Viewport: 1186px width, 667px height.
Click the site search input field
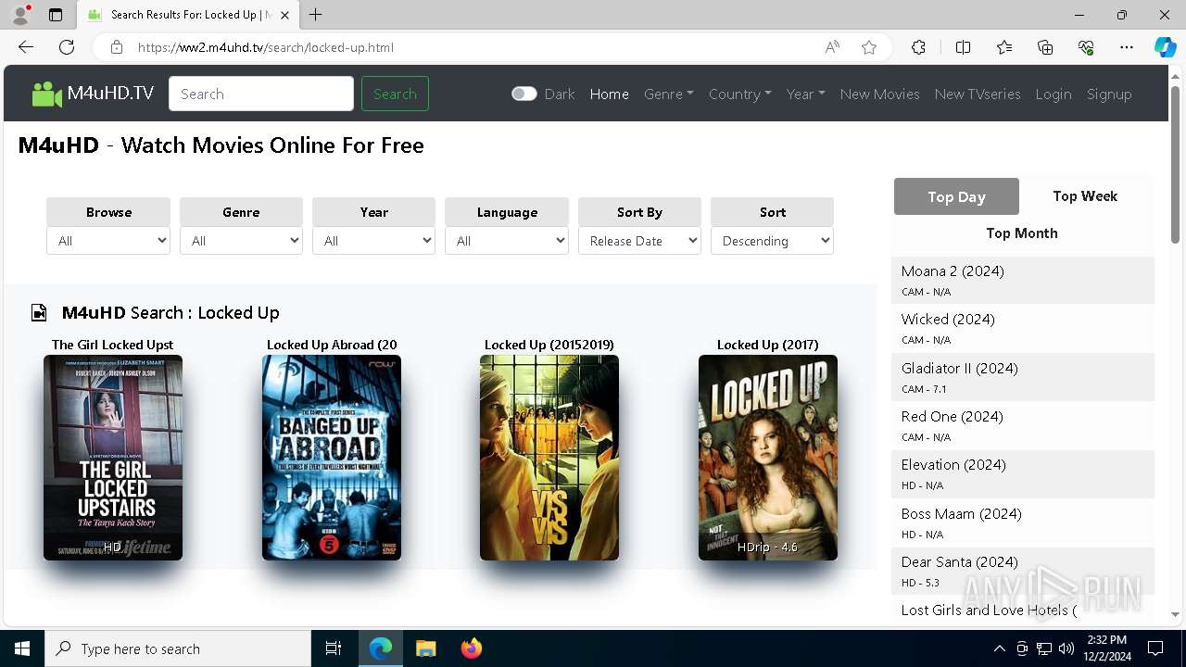[x=261, y=94]
